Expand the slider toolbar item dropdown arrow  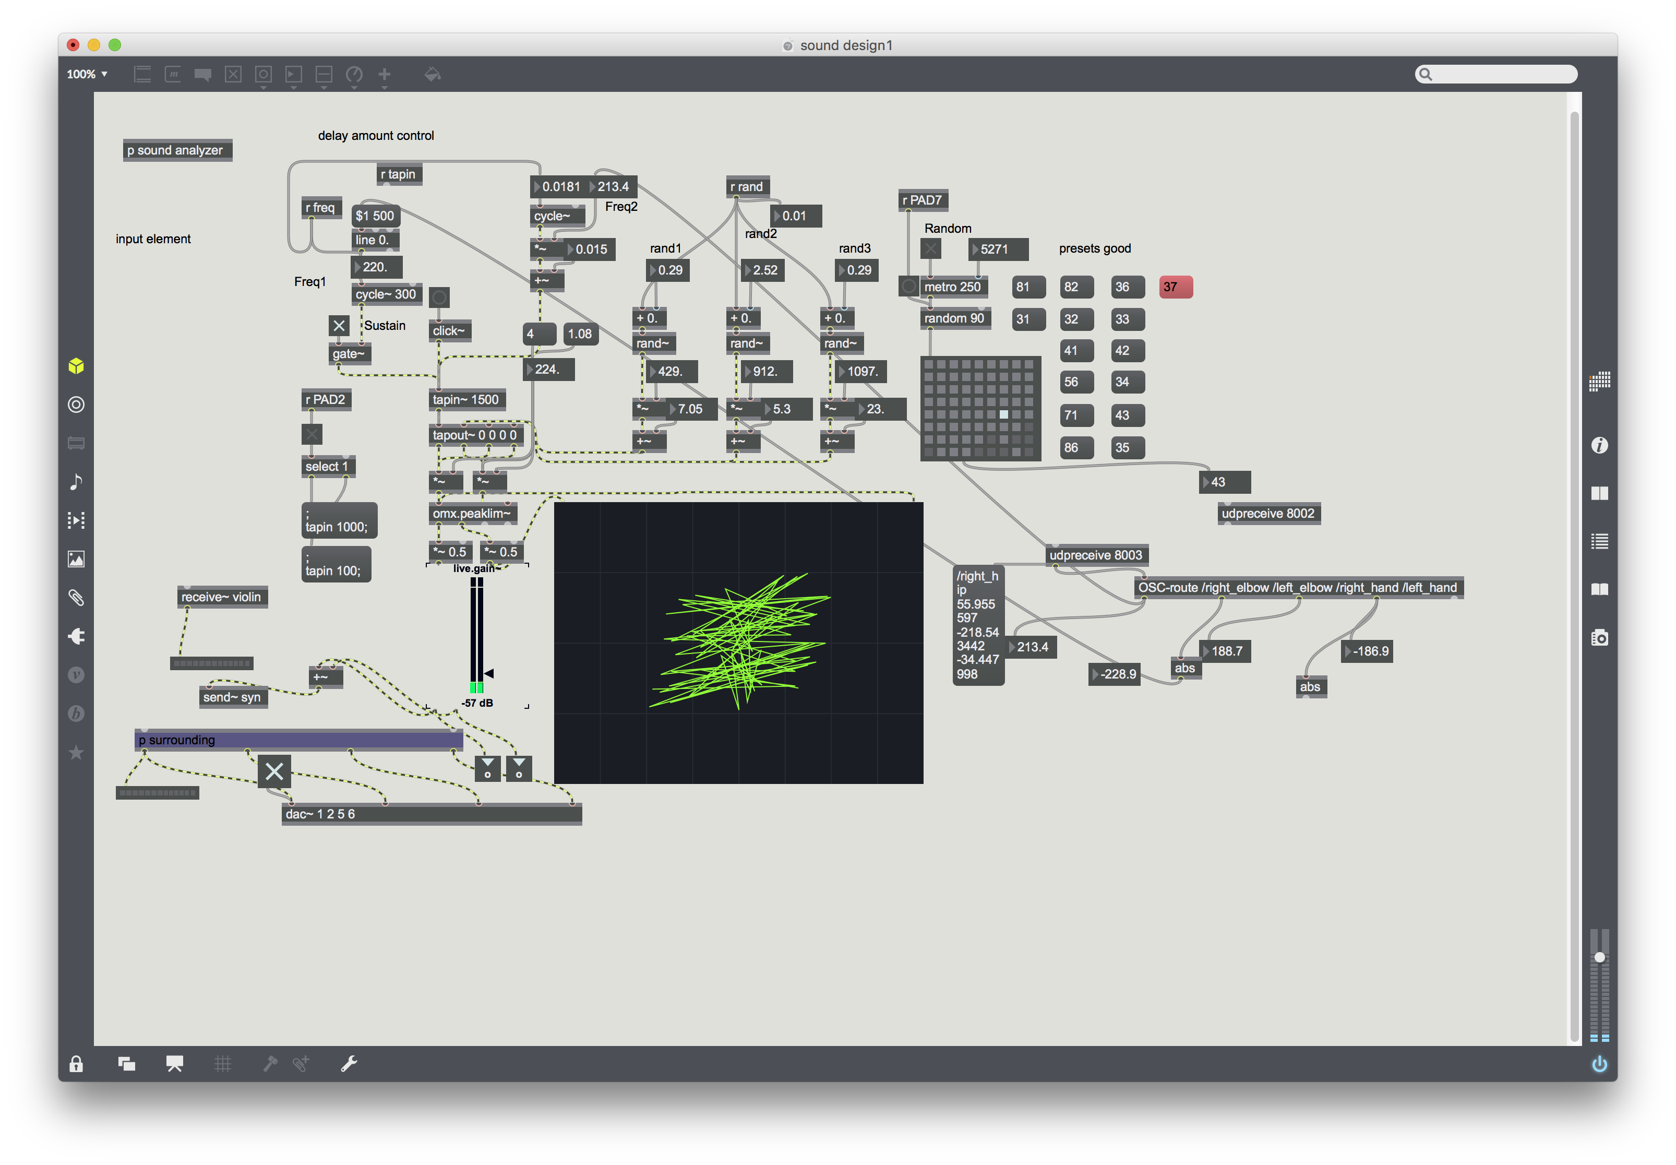click(324, 88)
